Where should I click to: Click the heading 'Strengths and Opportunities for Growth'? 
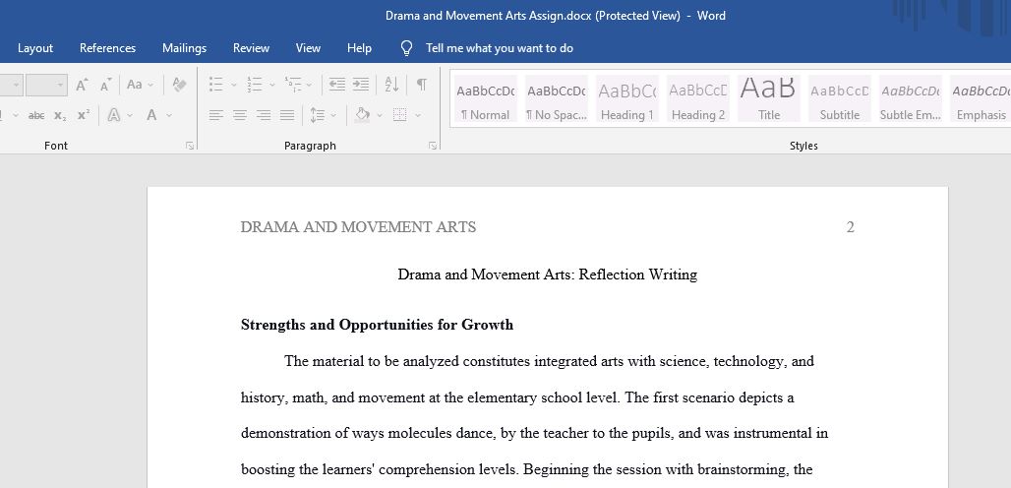coord(378,325)
